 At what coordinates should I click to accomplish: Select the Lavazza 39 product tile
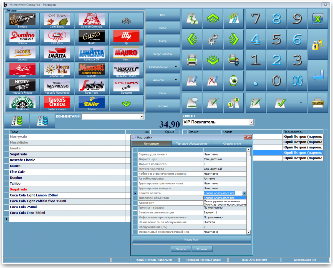[92, 54]
